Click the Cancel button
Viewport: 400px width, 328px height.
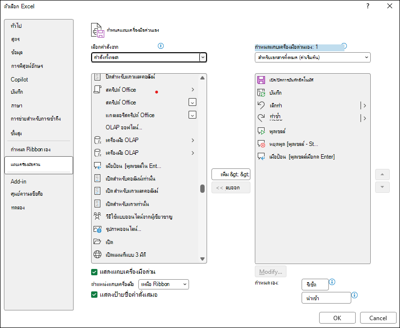(x=378, y=318)
